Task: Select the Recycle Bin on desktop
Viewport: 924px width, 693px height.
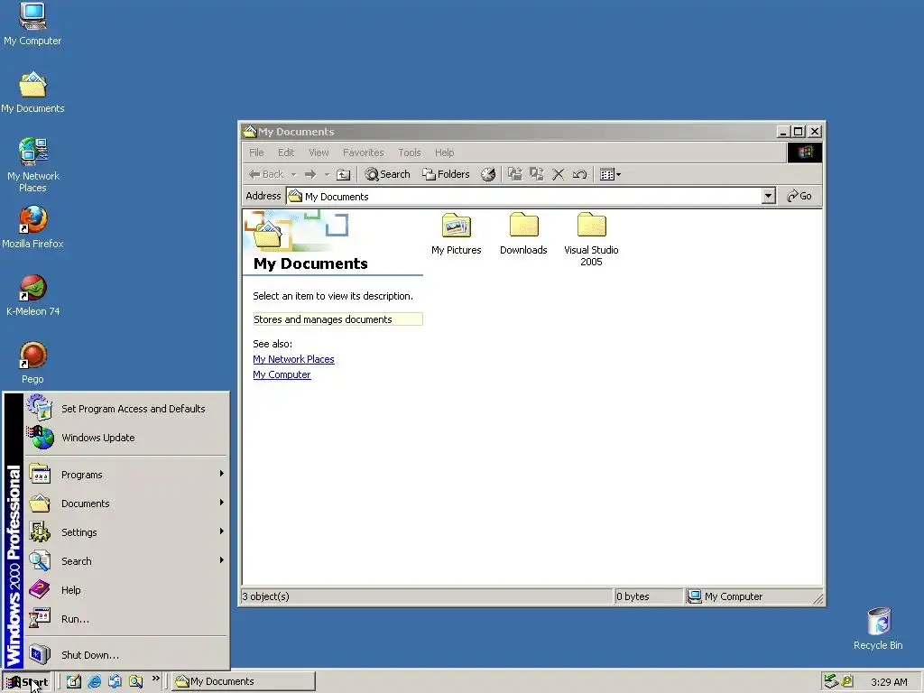Action: pos(878,629)
